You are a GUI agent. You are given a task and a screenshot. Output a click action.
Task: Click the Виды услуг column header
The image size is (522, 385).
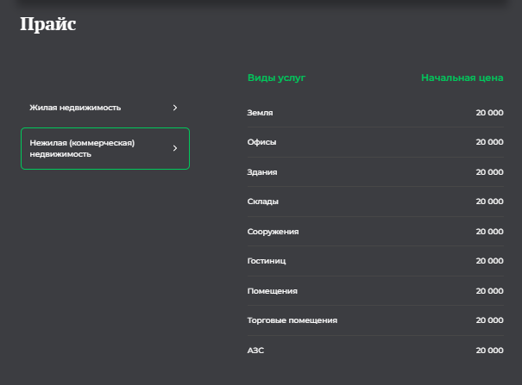coord(276,78)
